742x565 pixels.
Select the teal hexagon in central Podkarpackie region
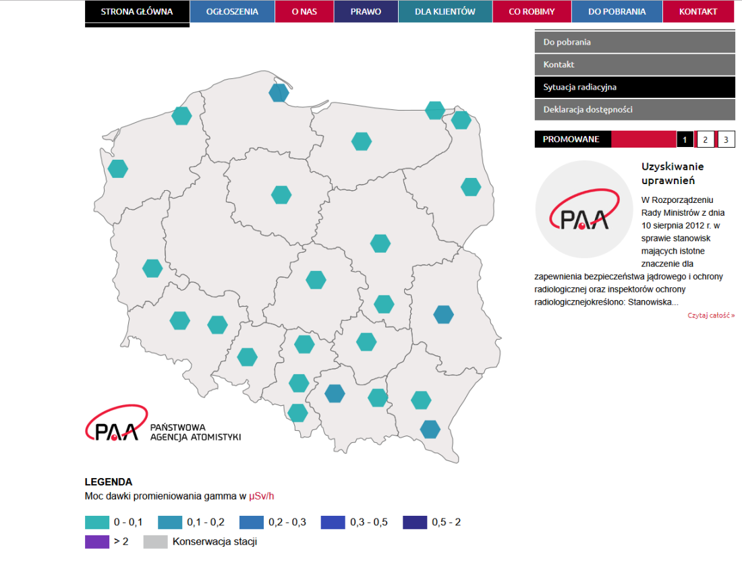pos(421,400)
